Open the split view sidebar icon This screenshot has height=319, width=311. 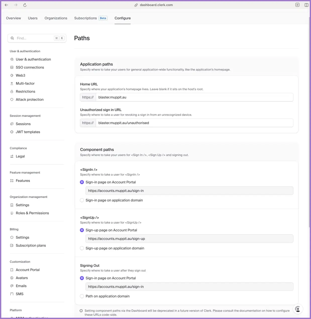306,5
